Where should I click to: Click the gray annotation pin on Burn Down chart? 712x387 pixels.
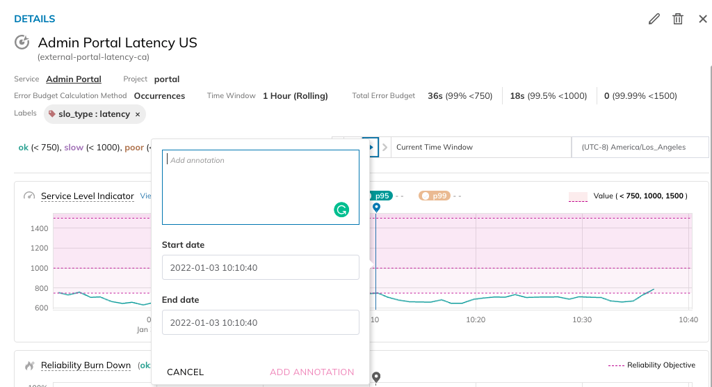click(x=376, y=377)
